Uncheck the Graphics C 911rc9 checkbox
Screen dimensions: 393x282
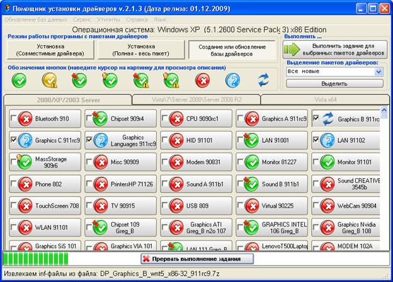[14, 140]
